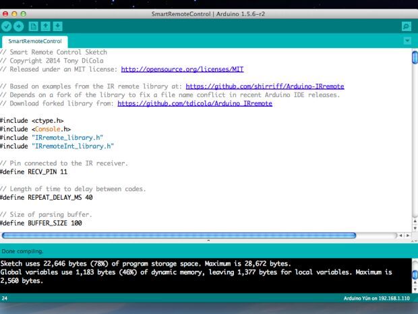Open the shirriff Arduino-IRremote GitHub link

pyautogui.click(x=265, y=86)
